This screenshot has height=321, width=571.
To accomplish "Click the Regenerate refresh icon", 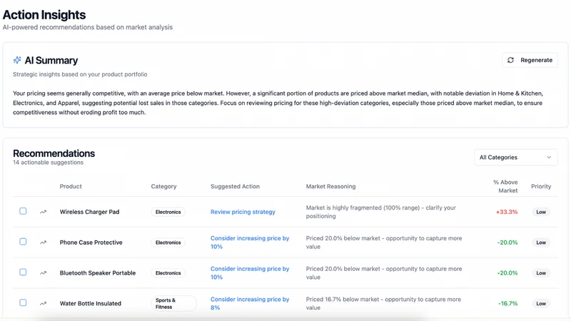I will (510, 60).
